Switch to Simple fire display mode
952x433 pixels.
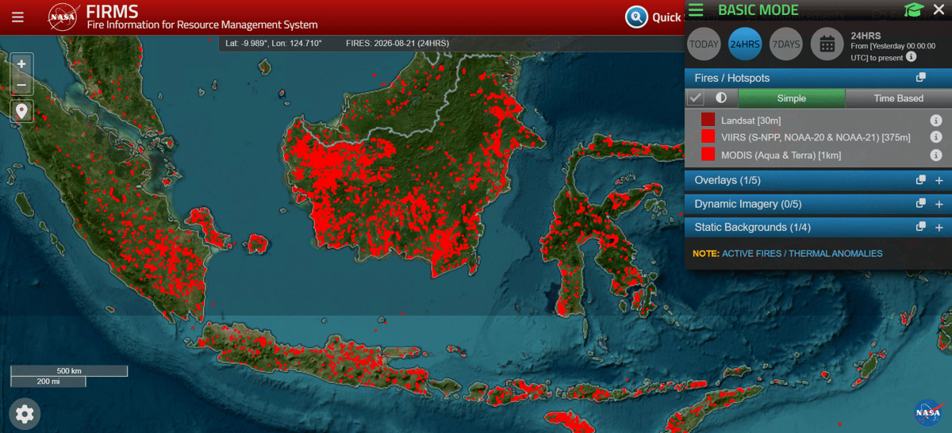792,98
